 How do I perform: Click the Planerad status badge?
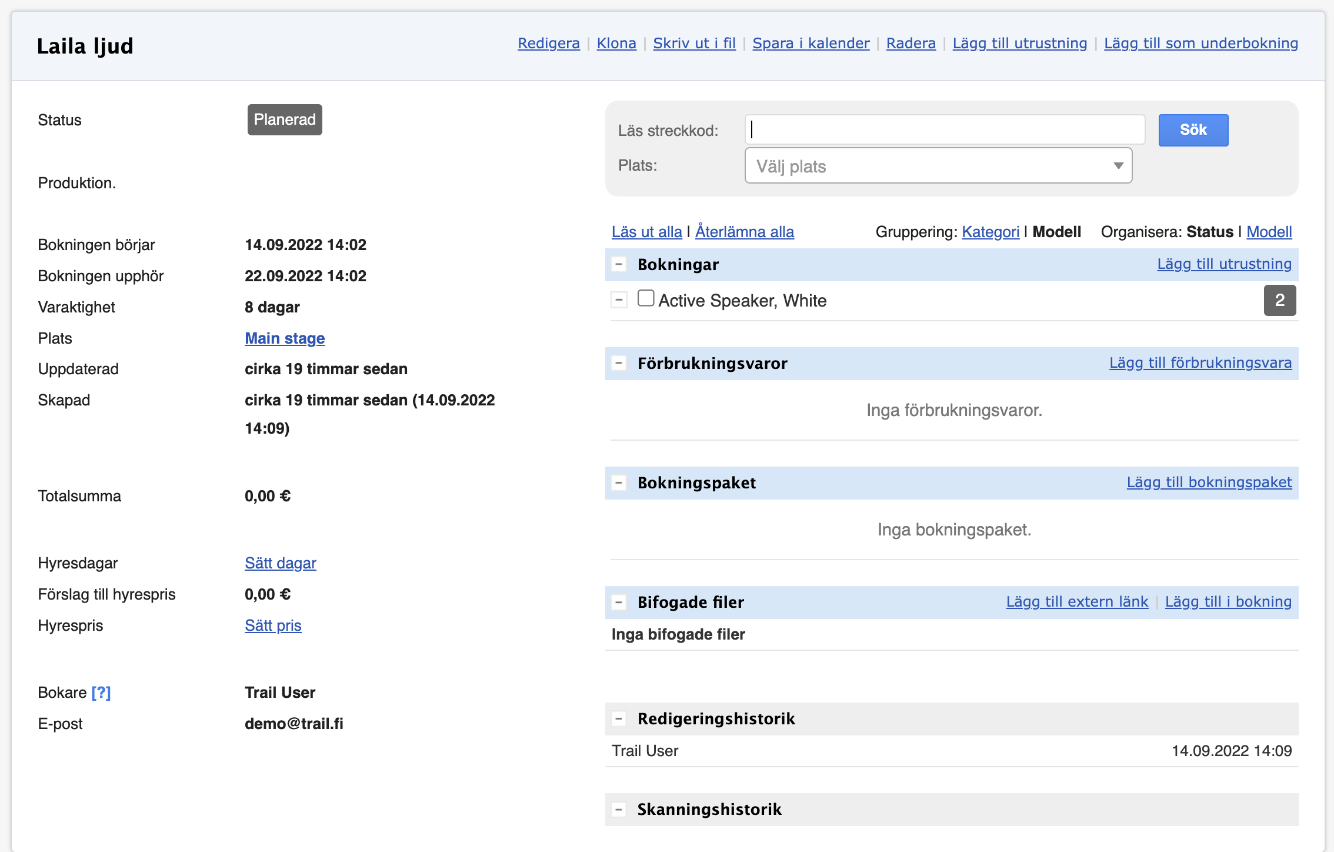point(285,120)
